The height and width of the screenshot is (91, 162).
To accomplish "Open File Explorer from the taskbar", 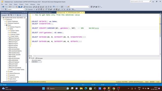I will pos(81,88).
